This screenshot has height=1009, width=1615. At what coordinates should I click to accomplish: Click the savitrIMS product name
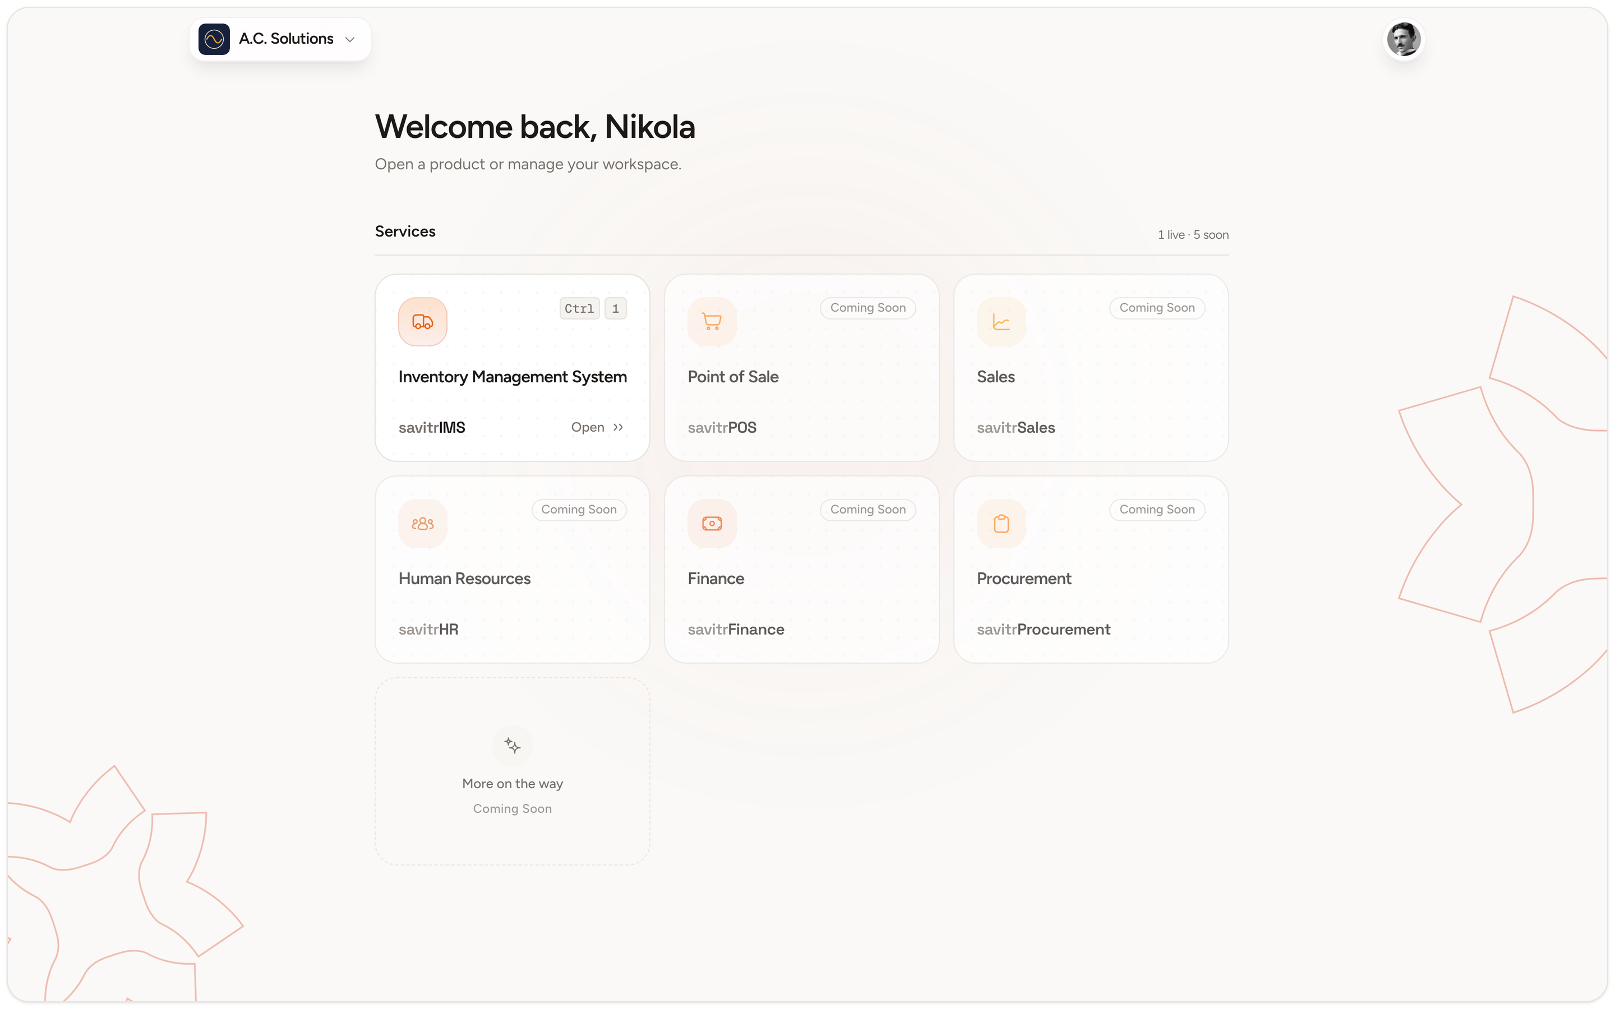coord(432,428)
